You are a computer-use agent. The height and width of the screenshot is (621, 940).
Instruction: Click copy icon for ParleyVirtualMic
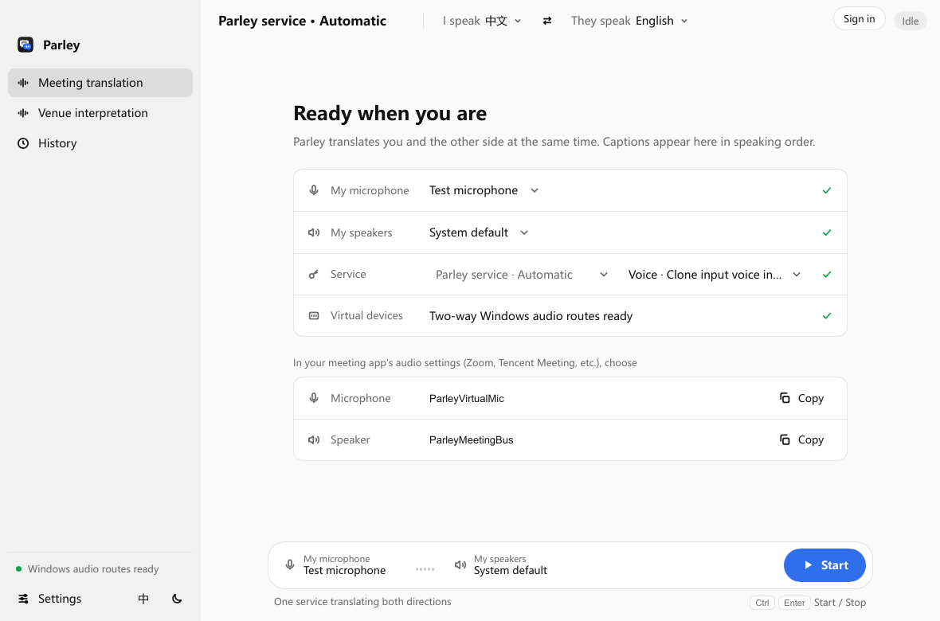[784, 398]
